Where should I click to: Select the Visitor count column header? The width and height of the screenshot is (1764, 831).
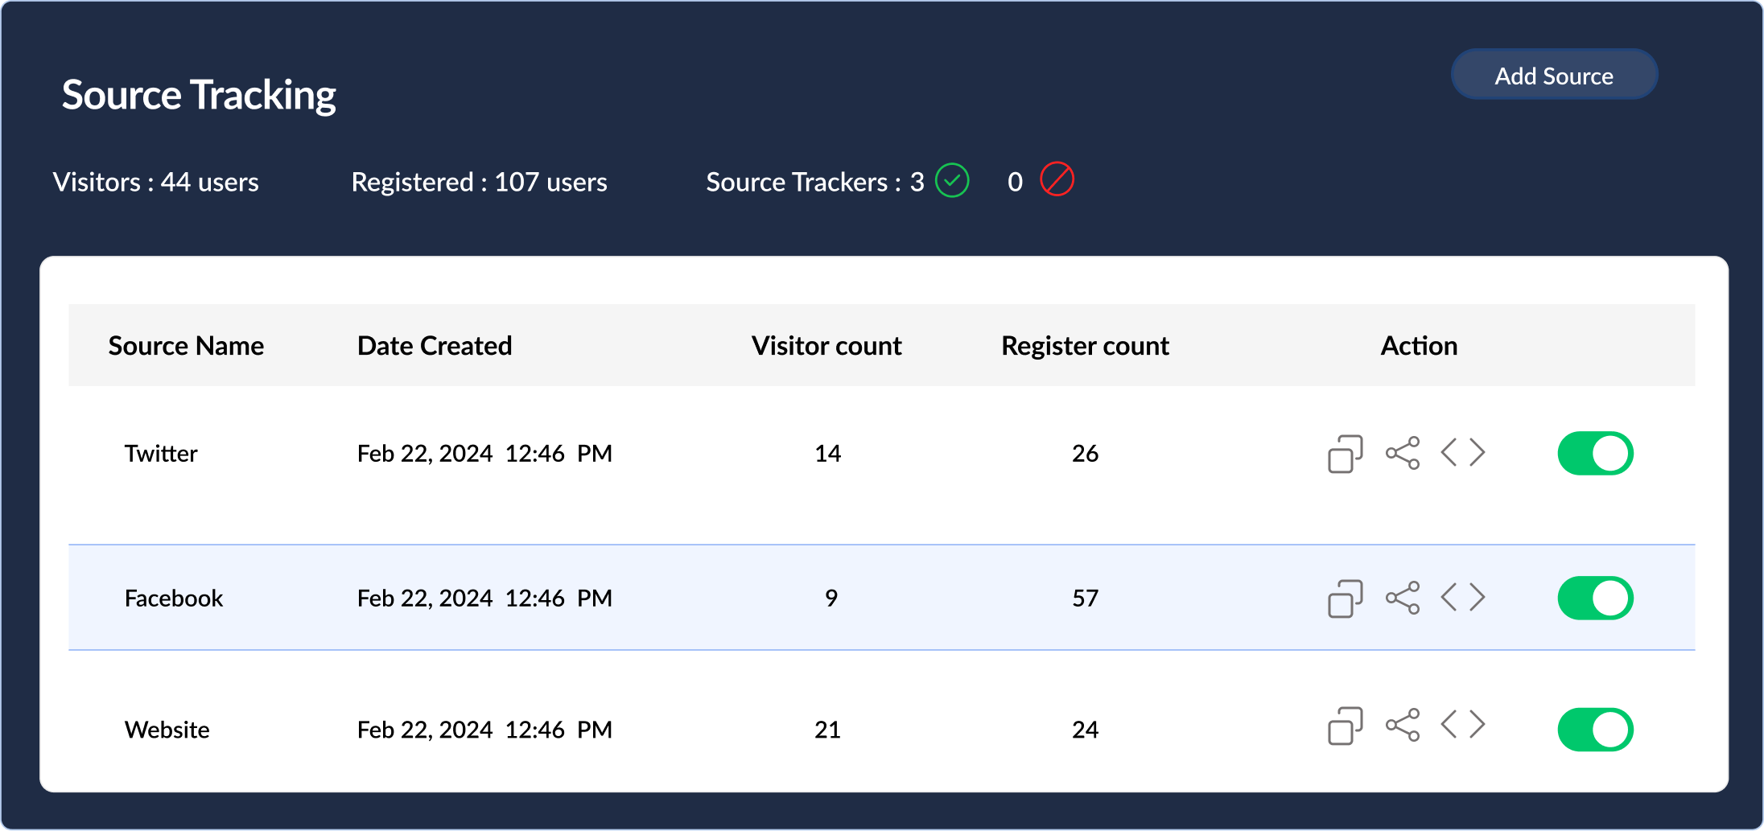pos(826,345)
